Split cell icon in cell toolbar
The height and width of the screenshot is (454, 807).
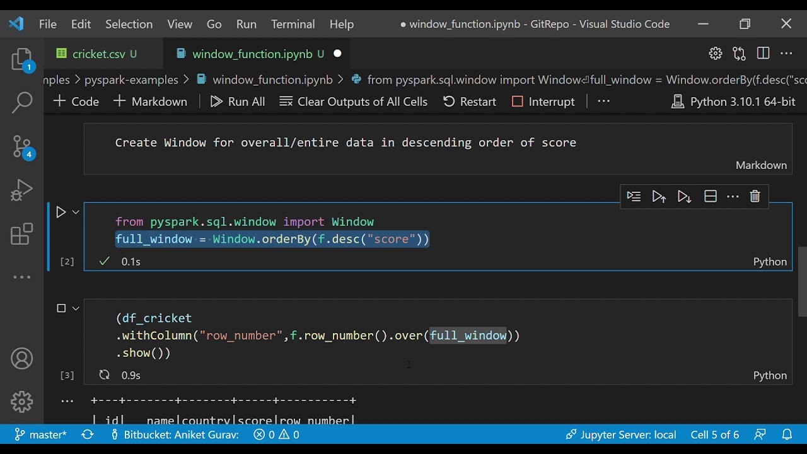(x=710, y=197)
